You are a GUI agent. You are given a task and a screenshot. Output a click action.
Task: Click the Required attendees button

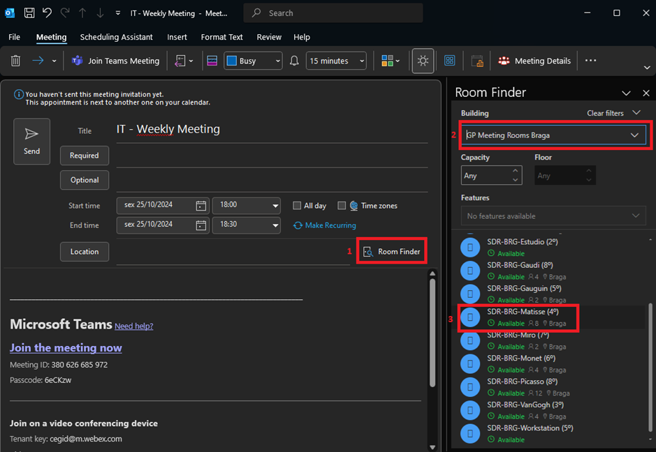tap(84, 156)
